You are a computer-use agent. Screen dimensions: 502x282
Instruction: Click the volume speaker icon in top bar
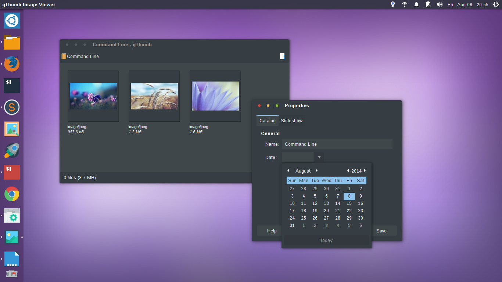pyautogui.click(x=439, y=4)
